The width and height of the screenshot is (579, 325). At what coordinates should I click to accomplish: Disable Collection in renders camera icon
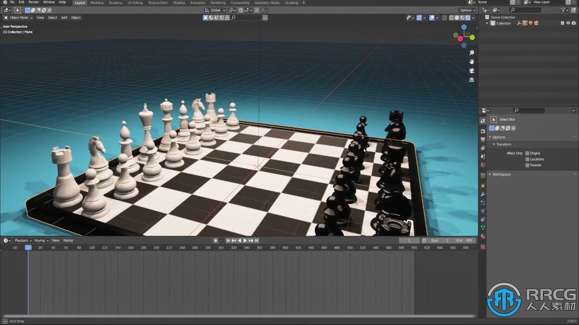[x=574, y=23]
